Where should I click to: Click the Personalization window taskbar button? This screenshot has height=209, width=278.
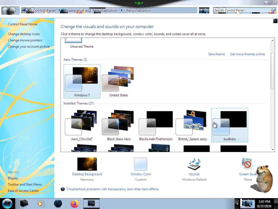91,204
